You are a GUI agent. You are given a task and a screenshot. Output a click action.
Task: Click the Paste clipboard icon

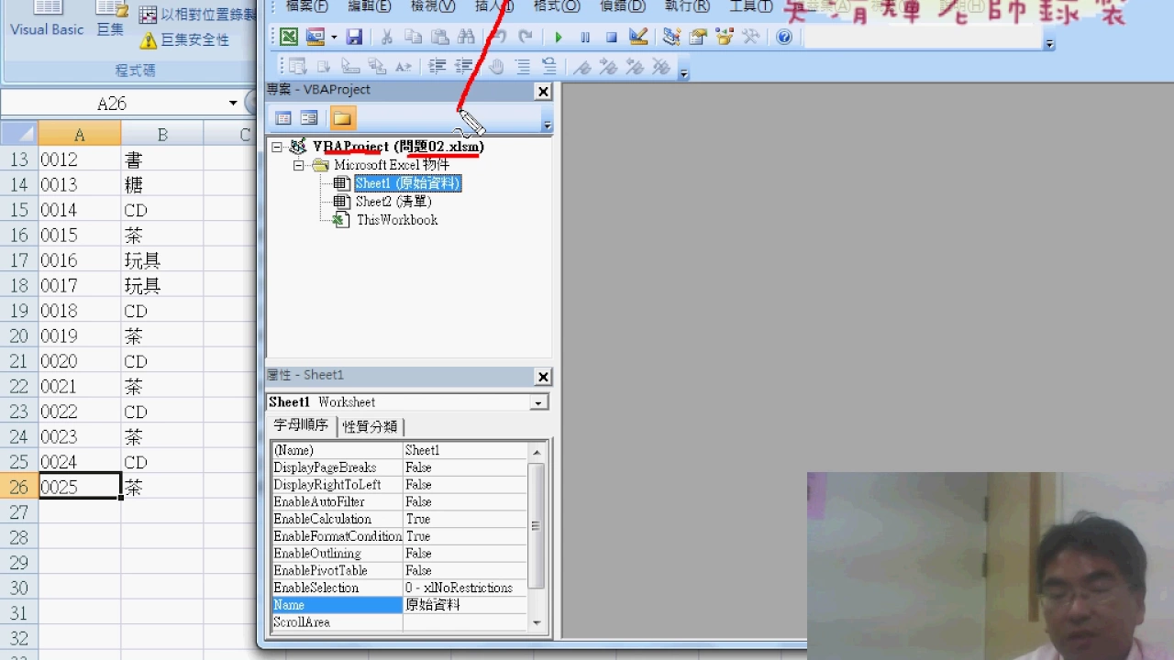click(440, 37)
